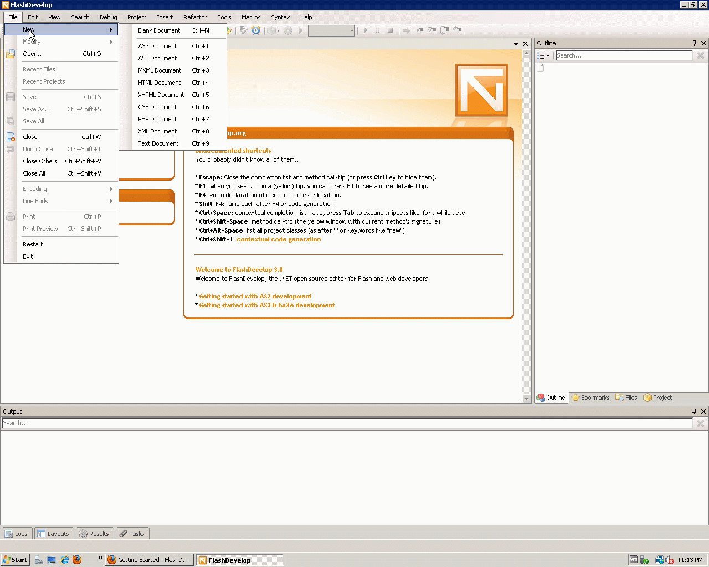Click the show desktop quick launch icon

[52, 560]
